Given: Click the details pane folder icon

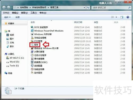Looking at the screenshot, I should pyautogui.click(x=8, y=91).
